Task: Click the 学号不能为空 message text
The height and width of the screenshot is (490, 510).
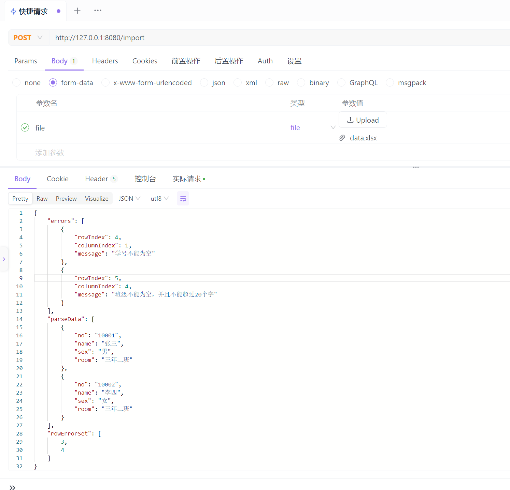Action: 133,254
